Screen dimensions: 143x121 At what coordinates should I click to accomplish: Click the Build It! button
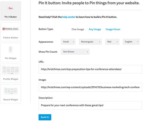[x=45, y=117]
